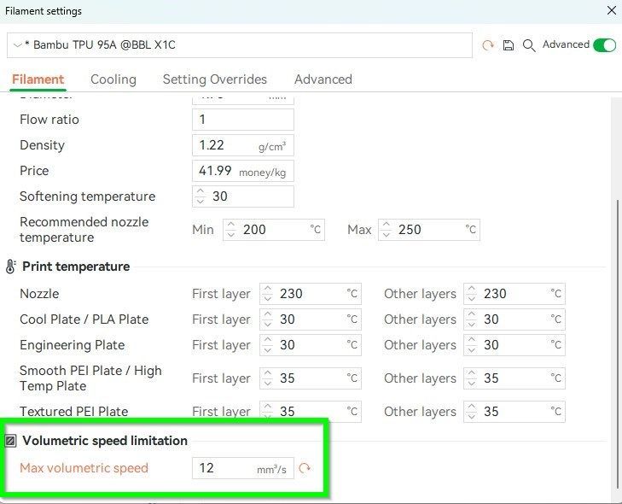This screenshot has width=622, height=504.
Task: Adjust Cool Plate first layer stepper
Action: [x=268, y=319]
